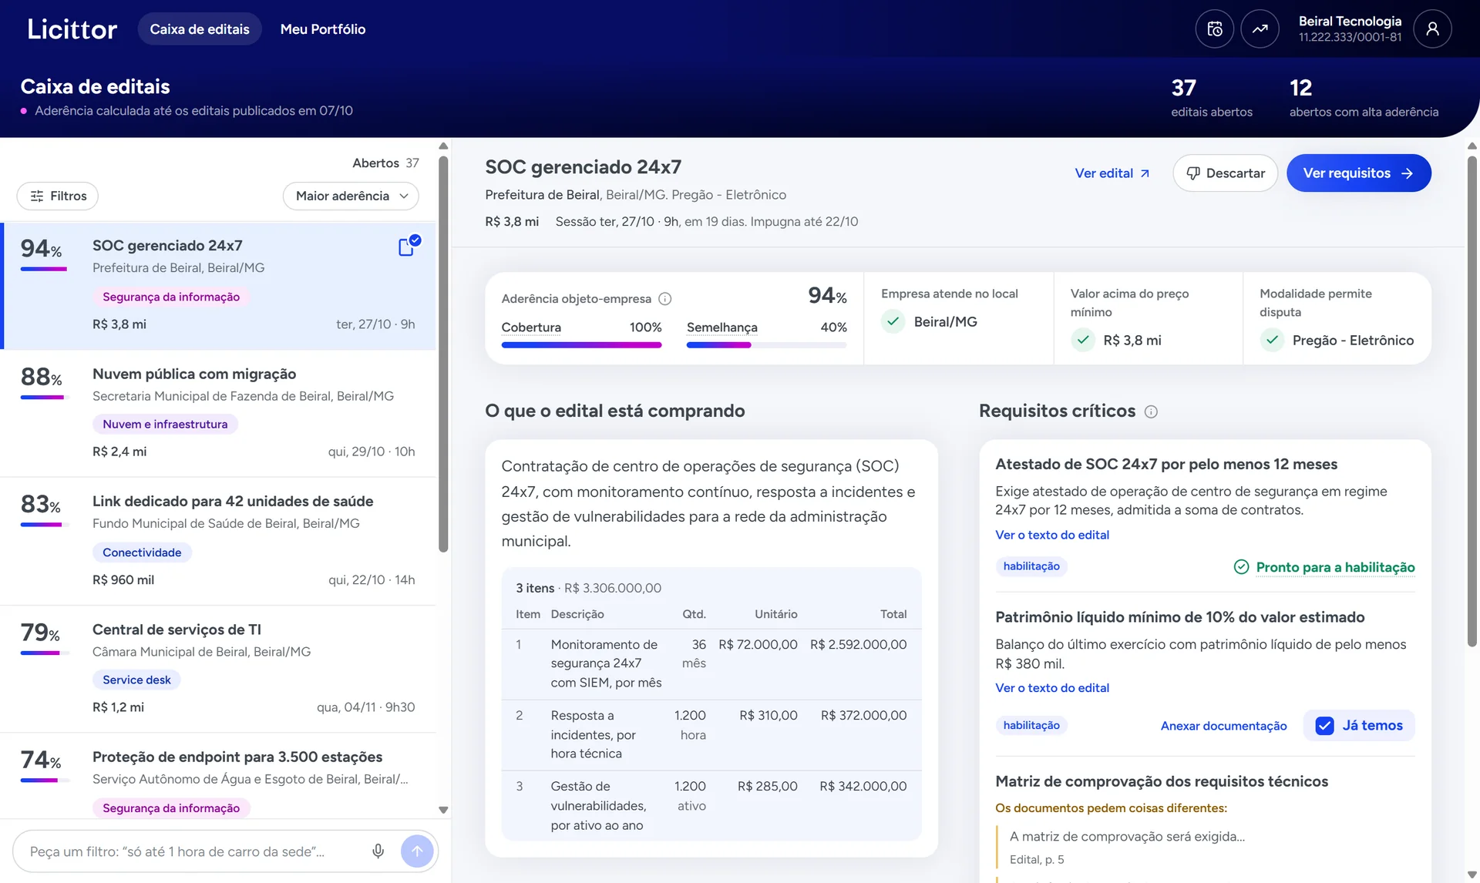Open the trending chart icon in header

[1260, 29]
